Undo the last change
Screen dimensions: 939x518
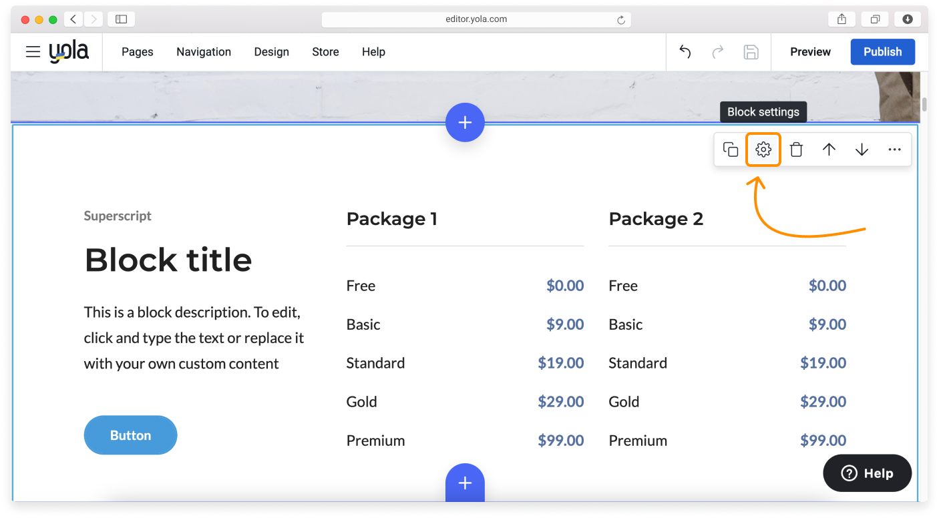(685, 51)
